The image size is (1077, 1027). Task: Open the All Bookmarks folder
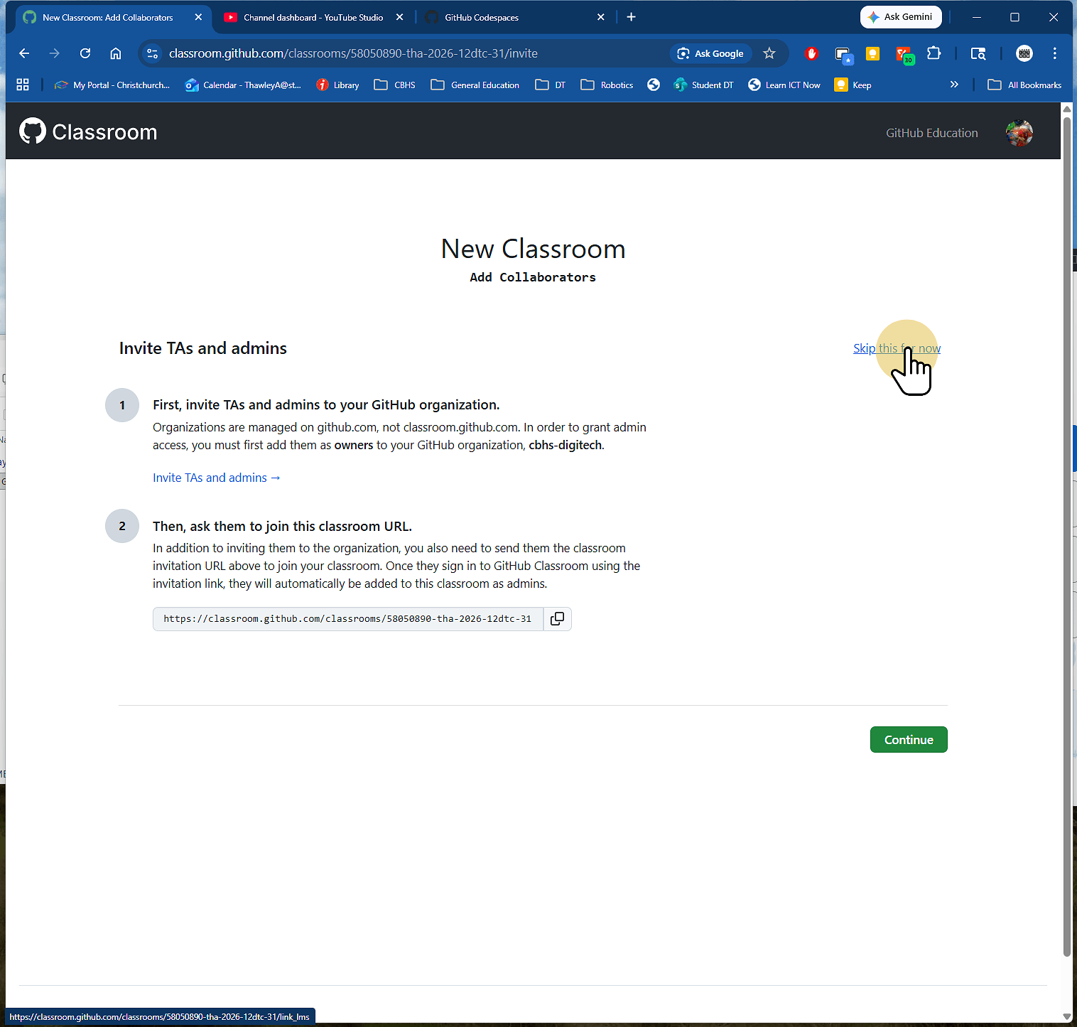(x=1024, y=85)
